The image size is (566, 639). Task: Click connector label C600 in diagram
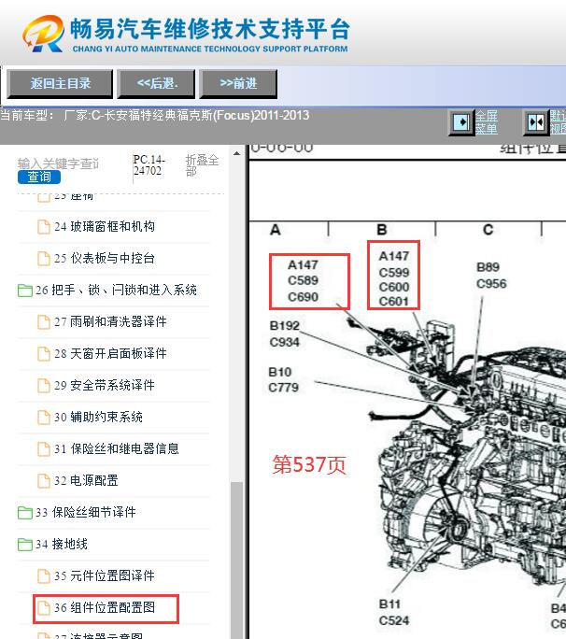pyautogui.click(x=394, y=288)
